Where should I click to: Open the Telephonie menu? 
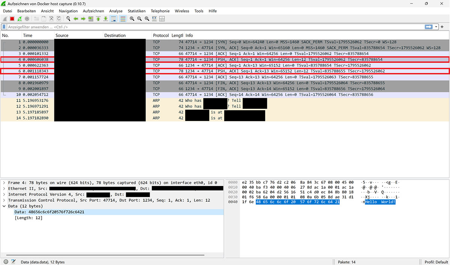coord(160,11)
